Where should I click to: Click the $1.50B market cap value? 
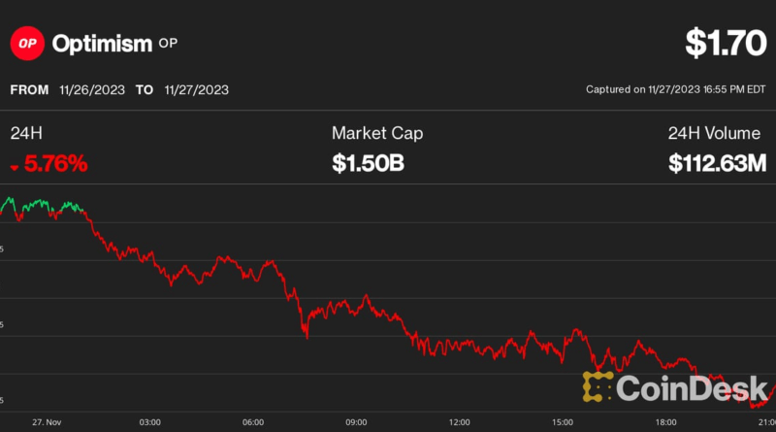368,164
